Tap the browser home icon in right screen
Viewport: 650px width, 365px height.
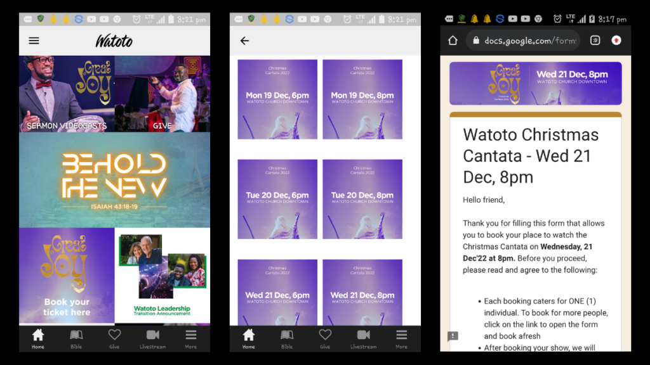pos(453,40)
